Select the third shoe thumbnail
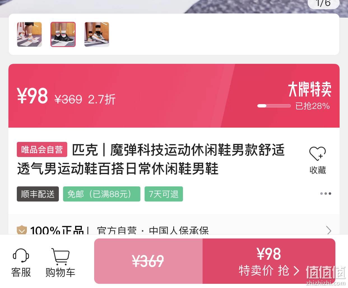 97,34
